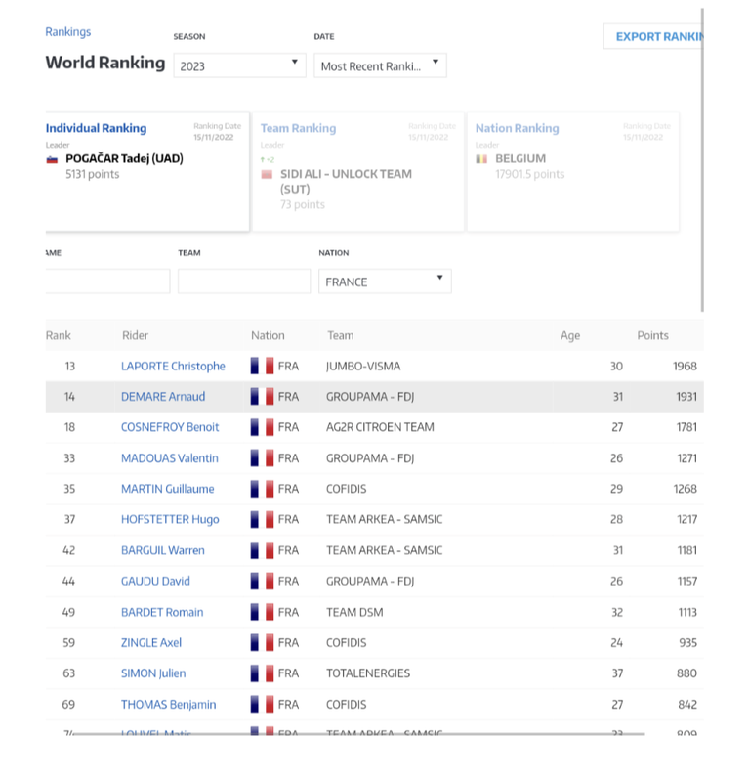
Task: Open the Rankings breadcrumb link
Action: [67, 32]
